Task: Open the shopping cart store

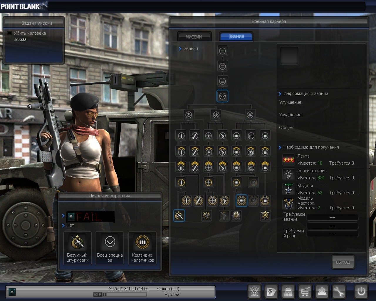Action: (x=305, y=292)
